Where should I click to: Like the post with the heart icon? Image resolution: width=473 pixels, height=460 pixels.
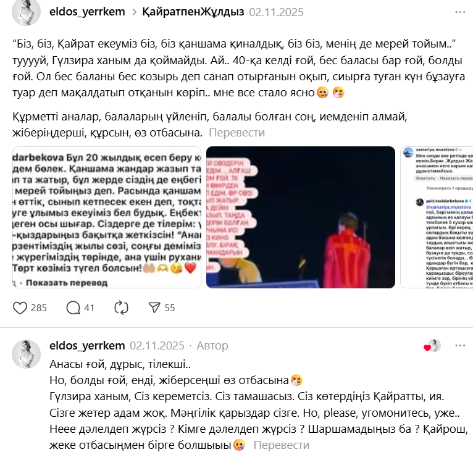20,308
